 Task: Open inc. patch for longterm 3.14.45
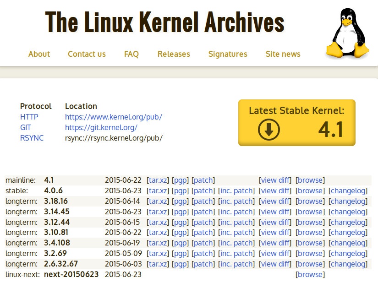(x=236, y=212)
